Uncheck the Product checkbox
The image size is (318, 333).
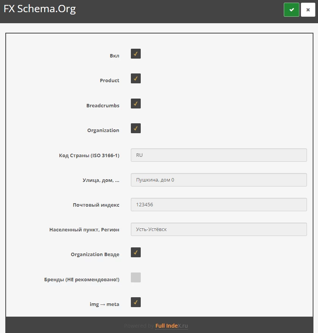coord(136,78)
